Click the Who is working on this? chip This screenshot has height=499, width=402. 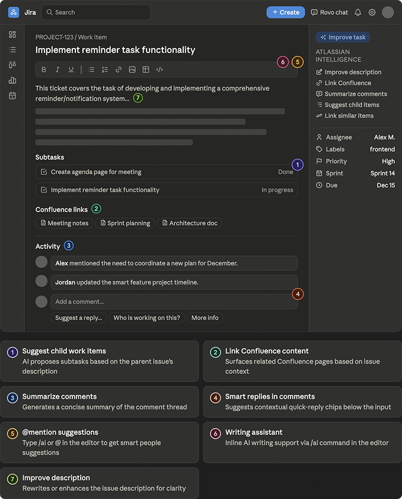(146, 318)
